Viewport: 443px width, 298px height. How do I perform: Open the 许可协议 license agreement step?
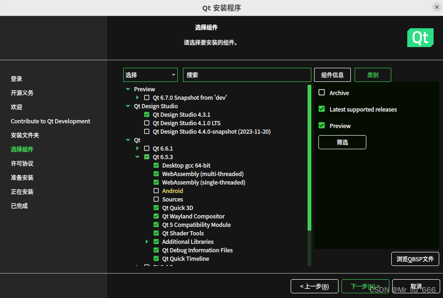pos(23,163)
